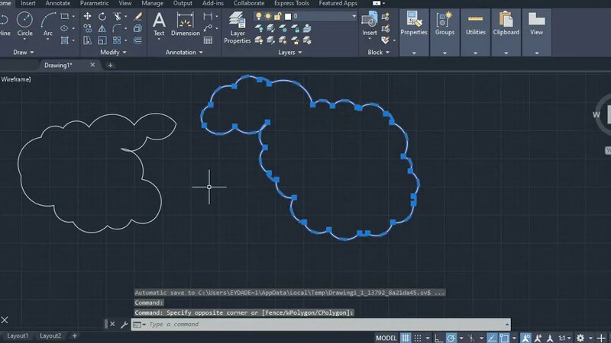This screenshot has height=343, width=611.
Task: Switch to the Manage ribbon tab
Action: click(152, 3)
